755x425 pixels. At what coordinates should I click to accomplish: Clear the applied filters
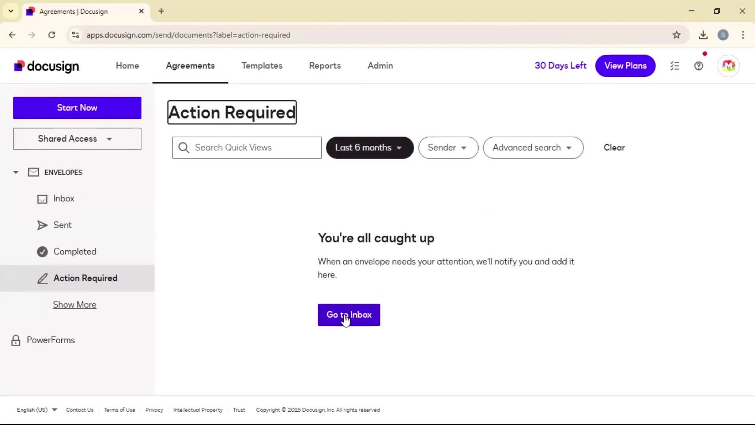point(614,148)
